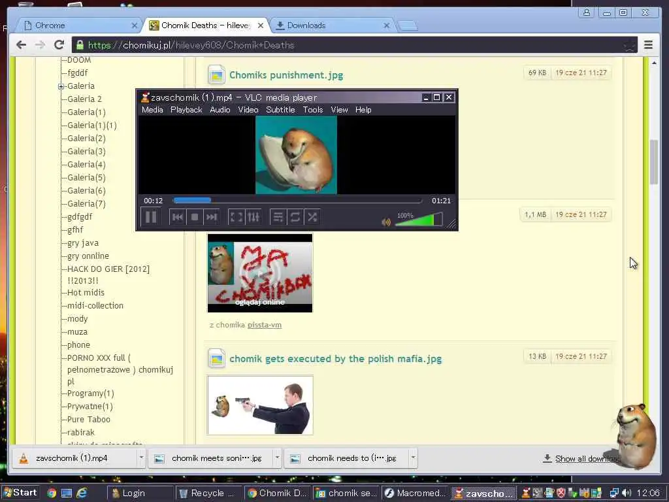Image resolution: width=669 pixels, height=502 pixels.
Task: Open the gry java folder
Action: tap(83, 243)
